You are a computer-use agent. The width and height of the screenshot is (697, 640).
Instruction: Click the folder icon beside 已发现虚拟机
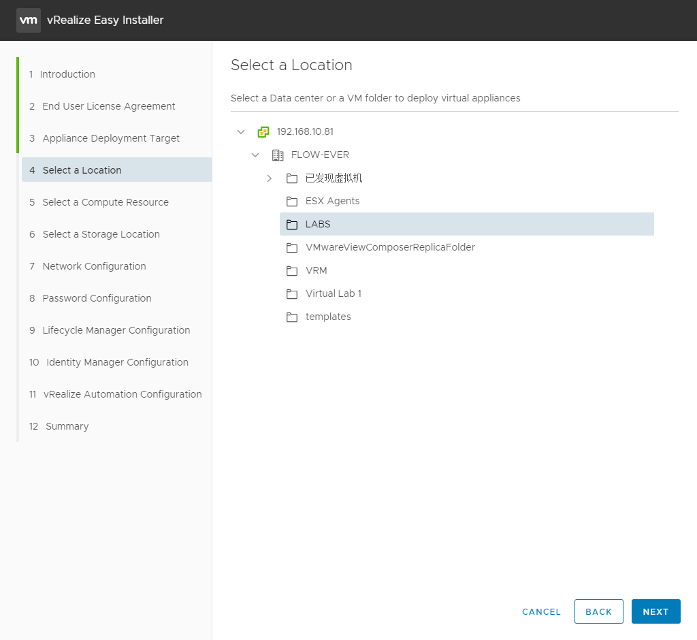tap(292, 178)
